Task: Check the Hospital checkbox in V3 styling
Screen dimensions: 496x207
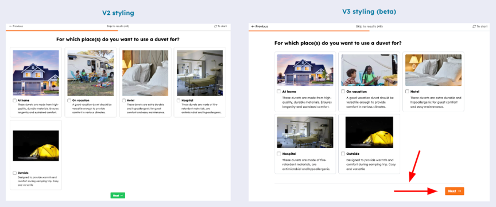Action: coord(278,154)
